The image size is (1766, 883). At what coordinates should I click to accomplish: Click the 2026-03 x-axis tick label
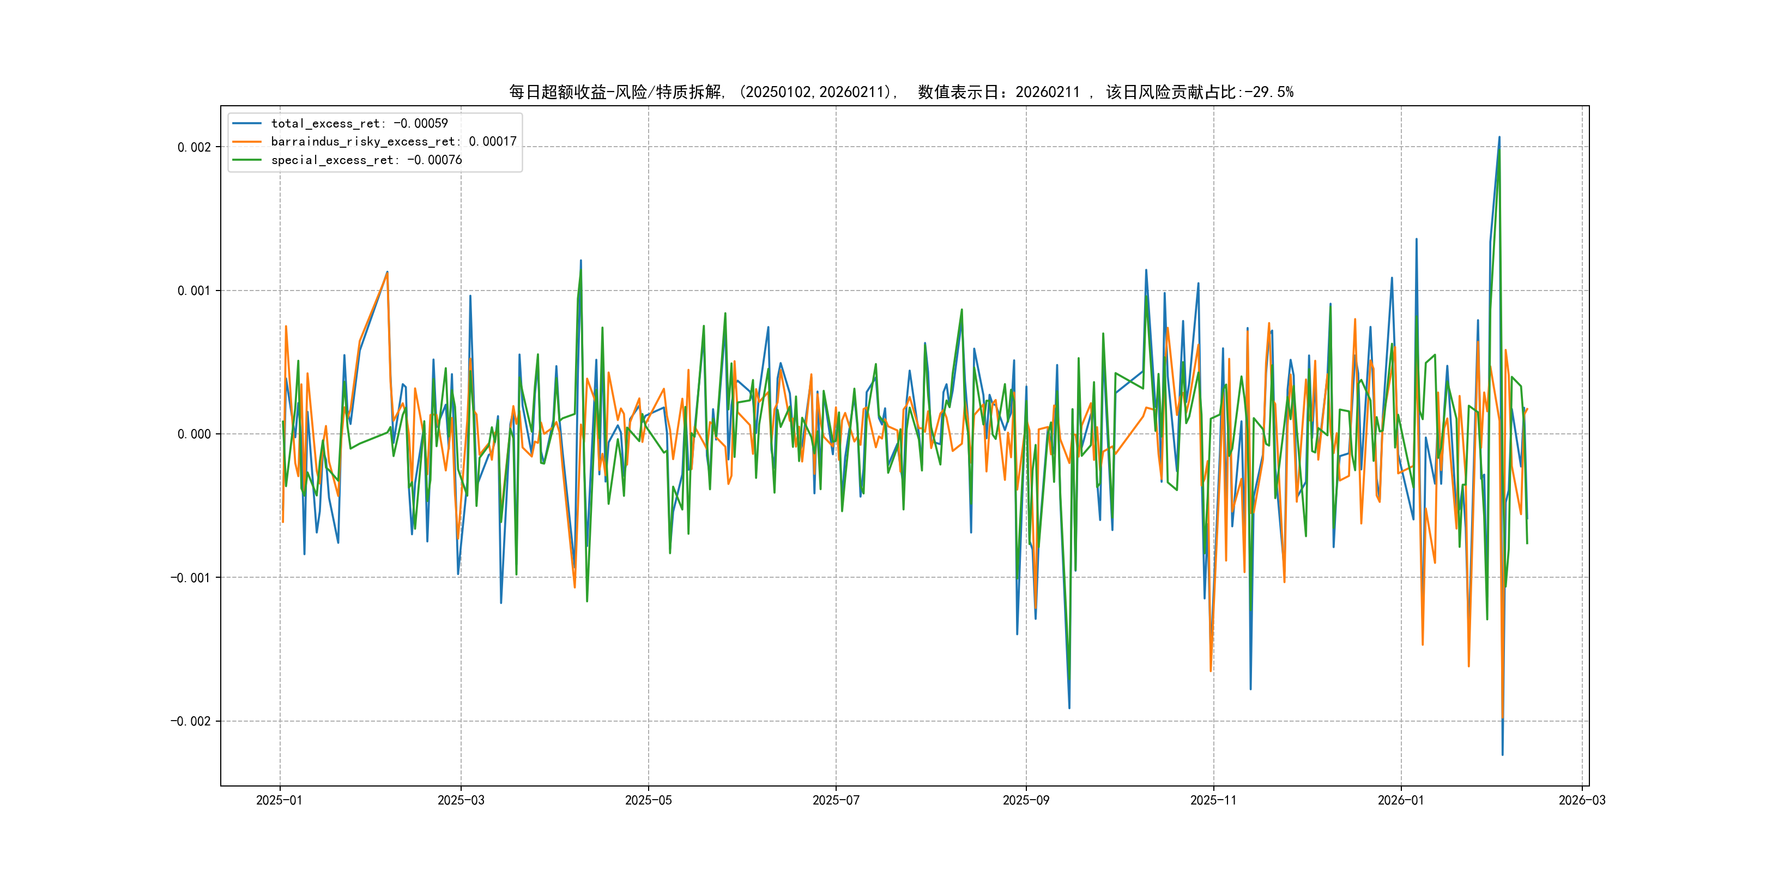[x=1582, y=800]
